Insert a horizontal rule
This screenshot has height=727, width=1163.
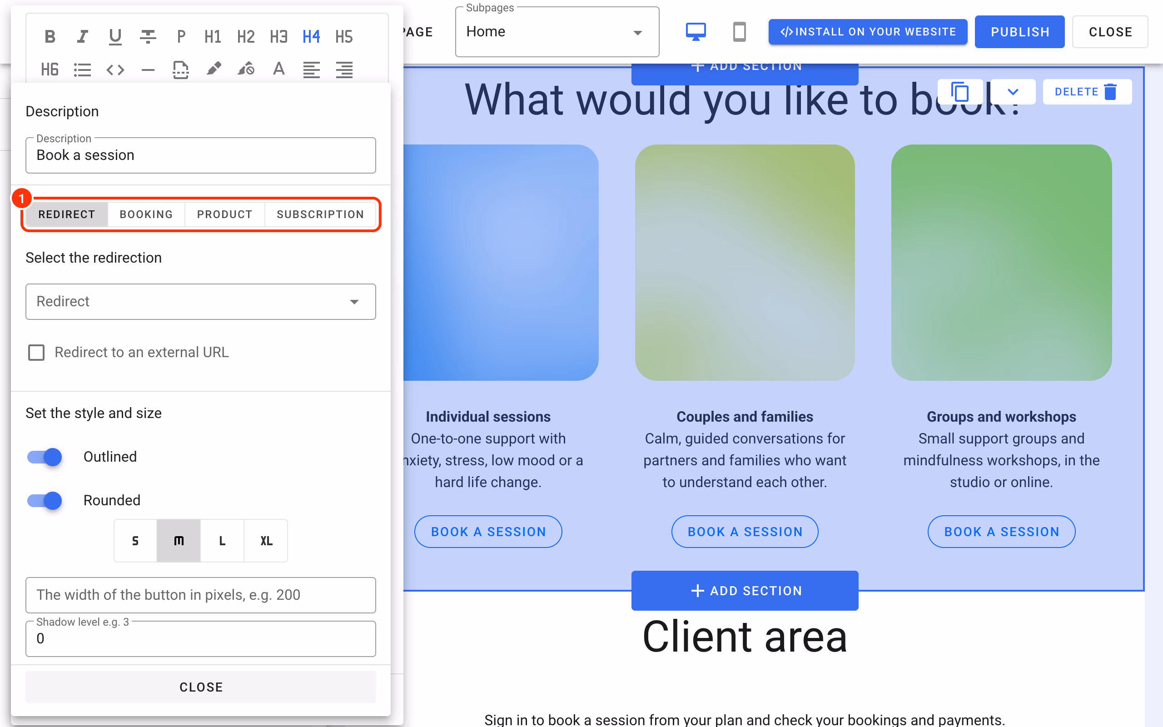pyautogui.click(x=148, y=70)
